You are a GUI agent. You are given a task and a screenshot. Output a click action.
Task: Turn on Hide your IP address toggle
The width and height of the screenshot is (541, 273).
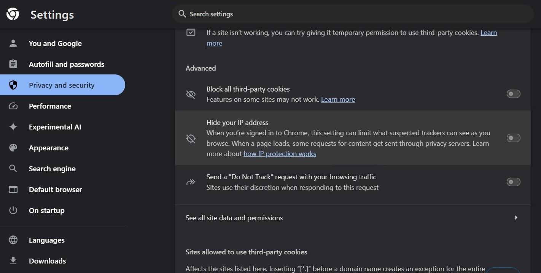tap(513, 138)
